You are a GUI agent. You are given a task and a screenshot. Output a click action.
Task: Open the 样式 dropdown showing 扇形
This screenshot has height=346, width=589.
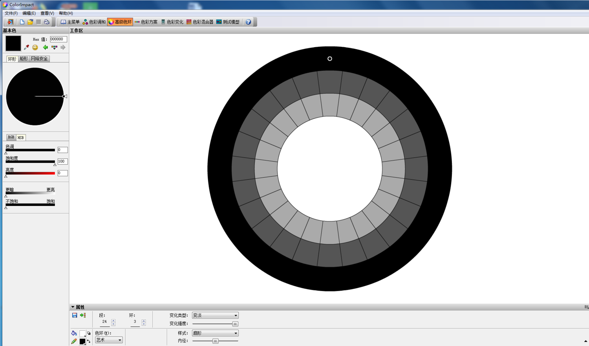pos(215,333)
